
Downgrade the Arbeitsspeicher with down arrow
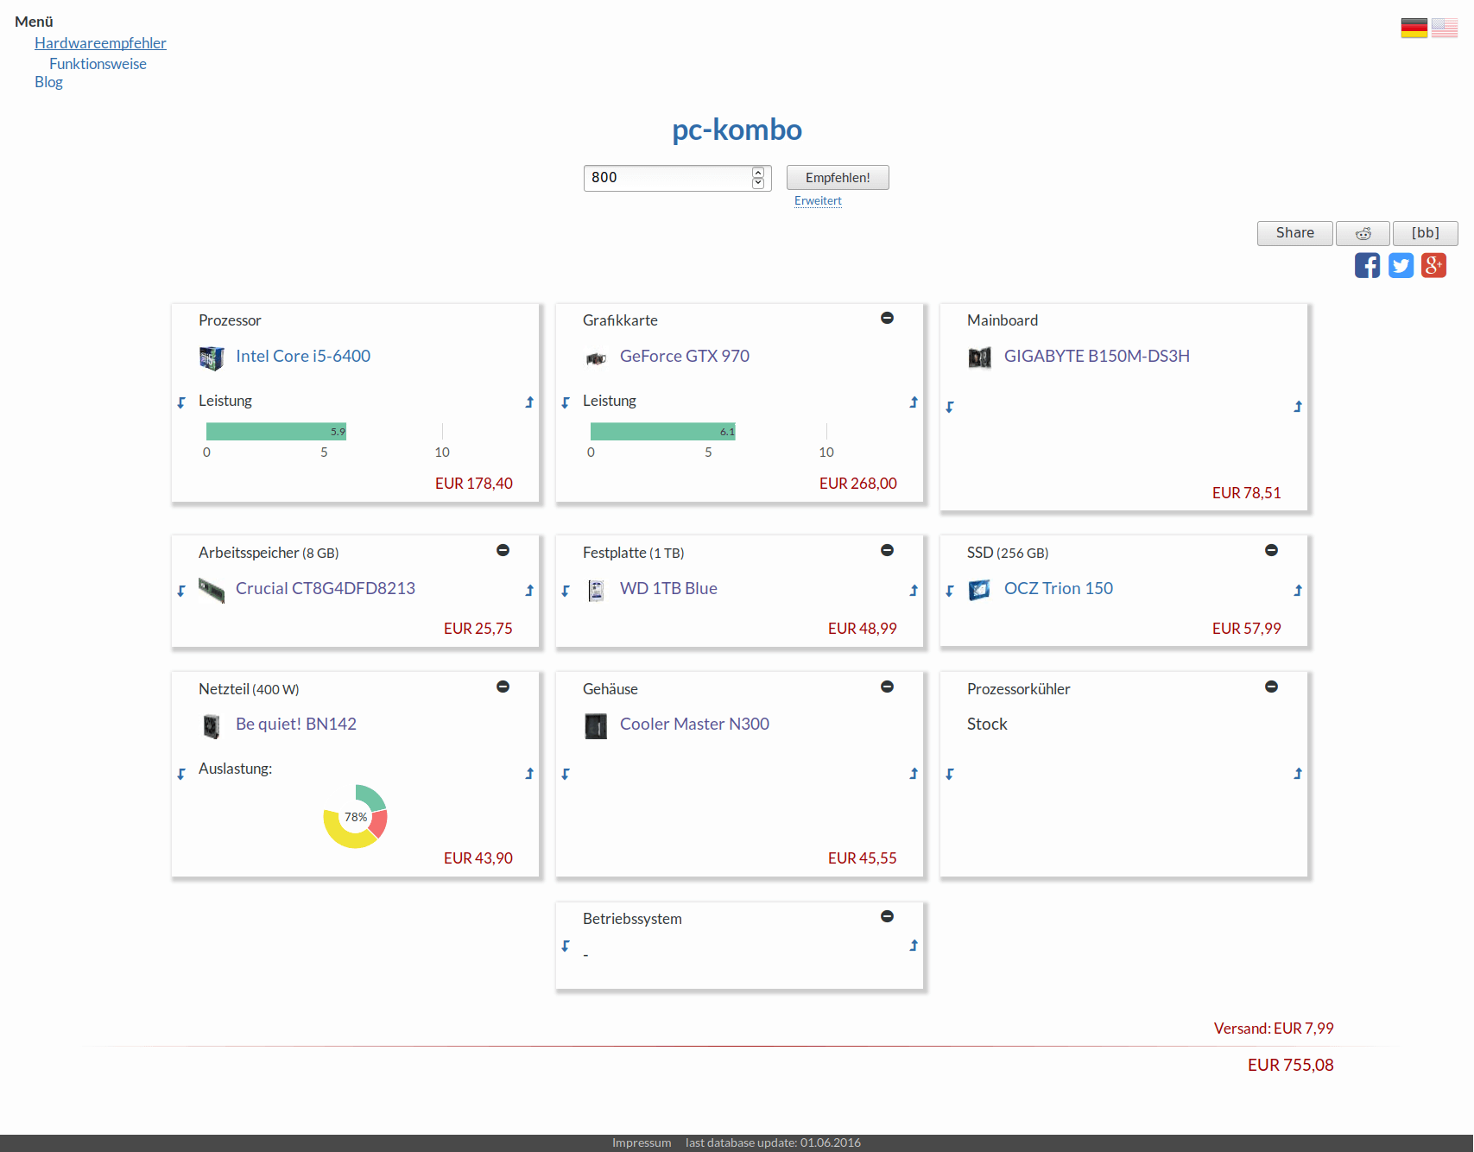pyautogui.click(x=181, y=591)
